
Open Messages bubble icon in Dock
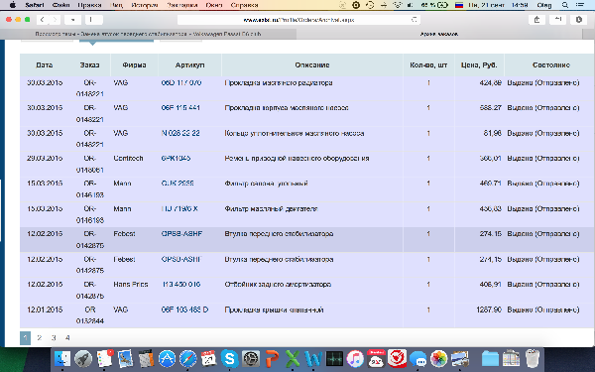(x=417, y=359)
